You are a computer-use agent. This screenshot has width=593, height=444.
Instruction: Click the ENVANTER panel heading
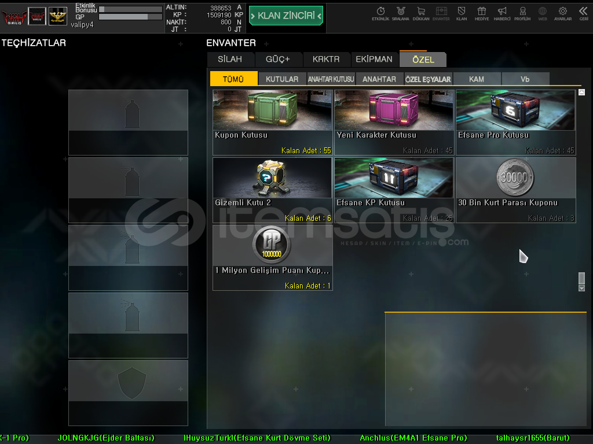pos(231,43)
